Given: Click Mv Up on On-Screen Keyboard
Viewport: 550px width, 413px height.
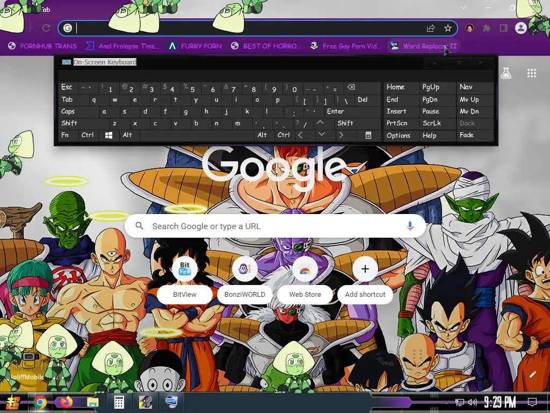Looking at the screenshot, I should tap(475, 99).
